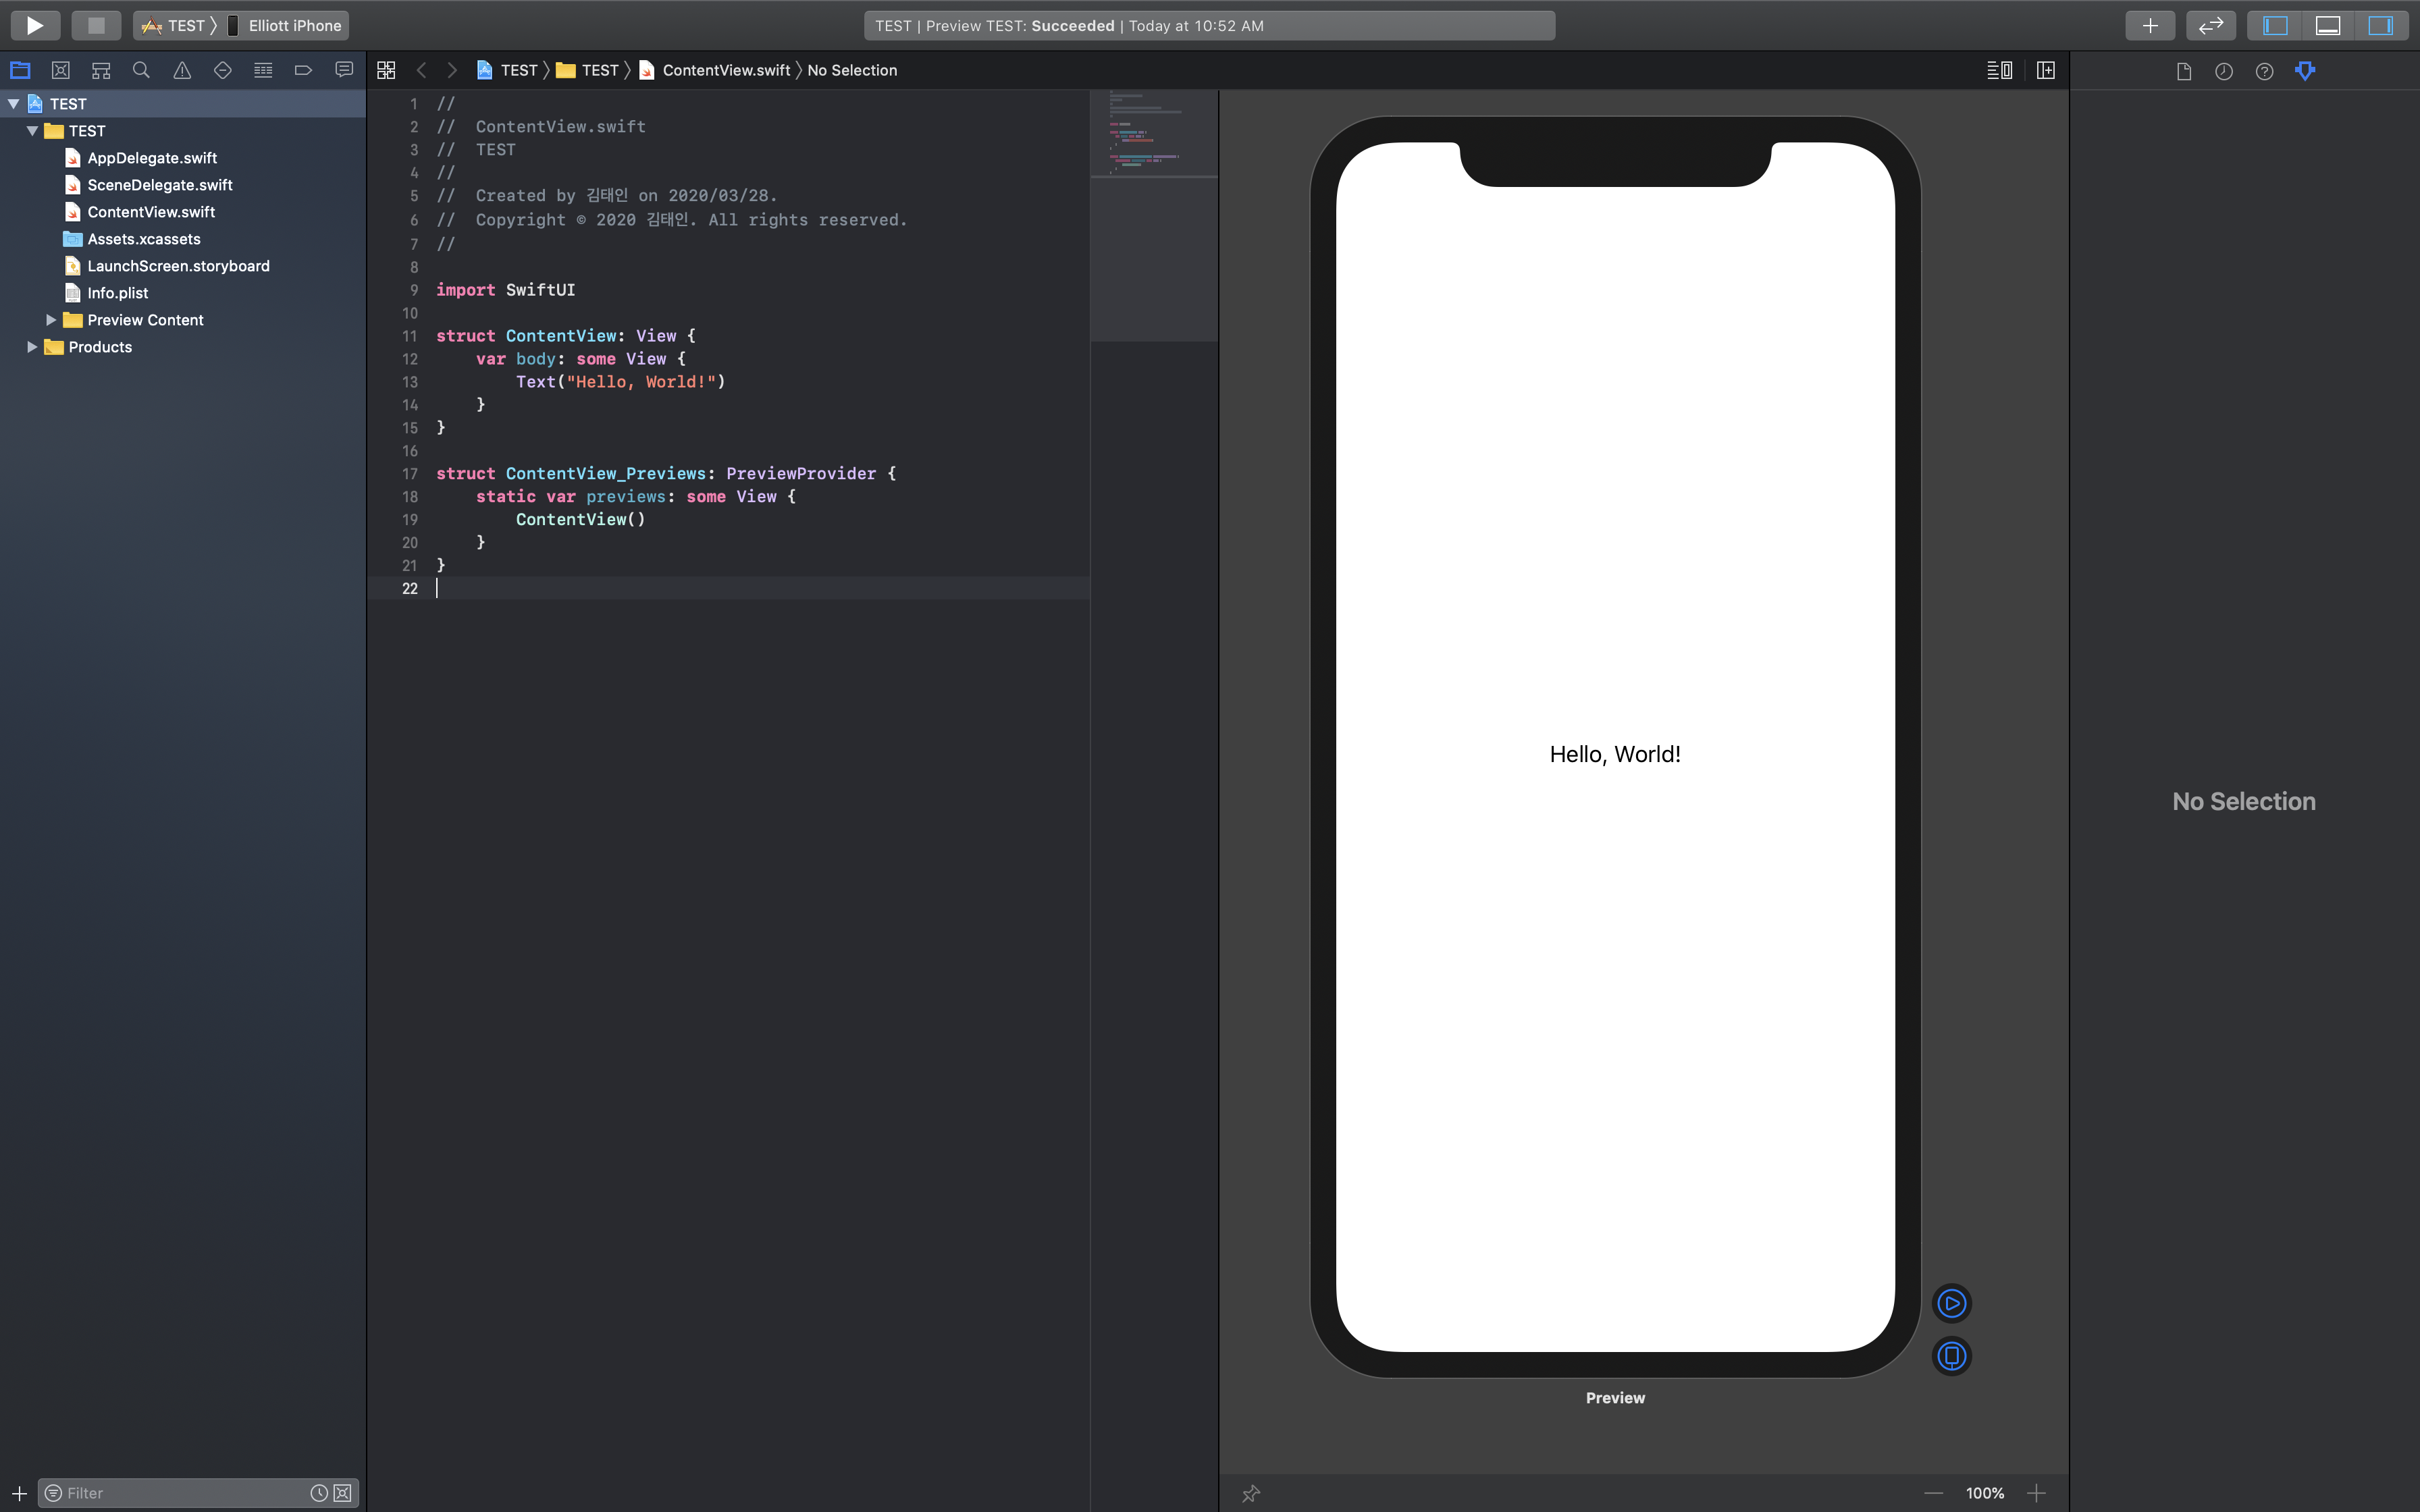Open the Source Control navigator icon
This screenshot has height=1512, width=2420.
[x=60, y=70]
